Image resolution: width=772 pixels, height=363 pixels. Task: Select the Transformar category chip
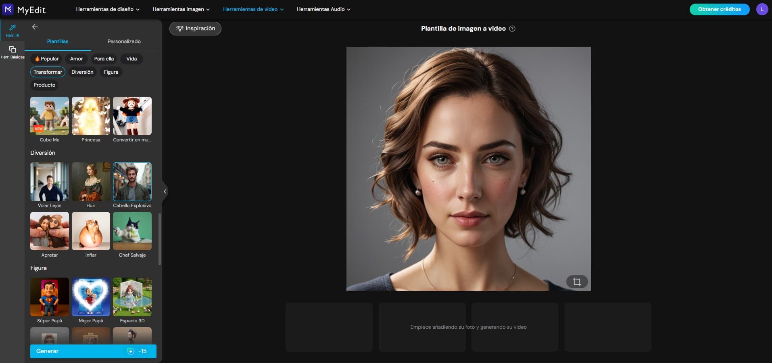48,72
